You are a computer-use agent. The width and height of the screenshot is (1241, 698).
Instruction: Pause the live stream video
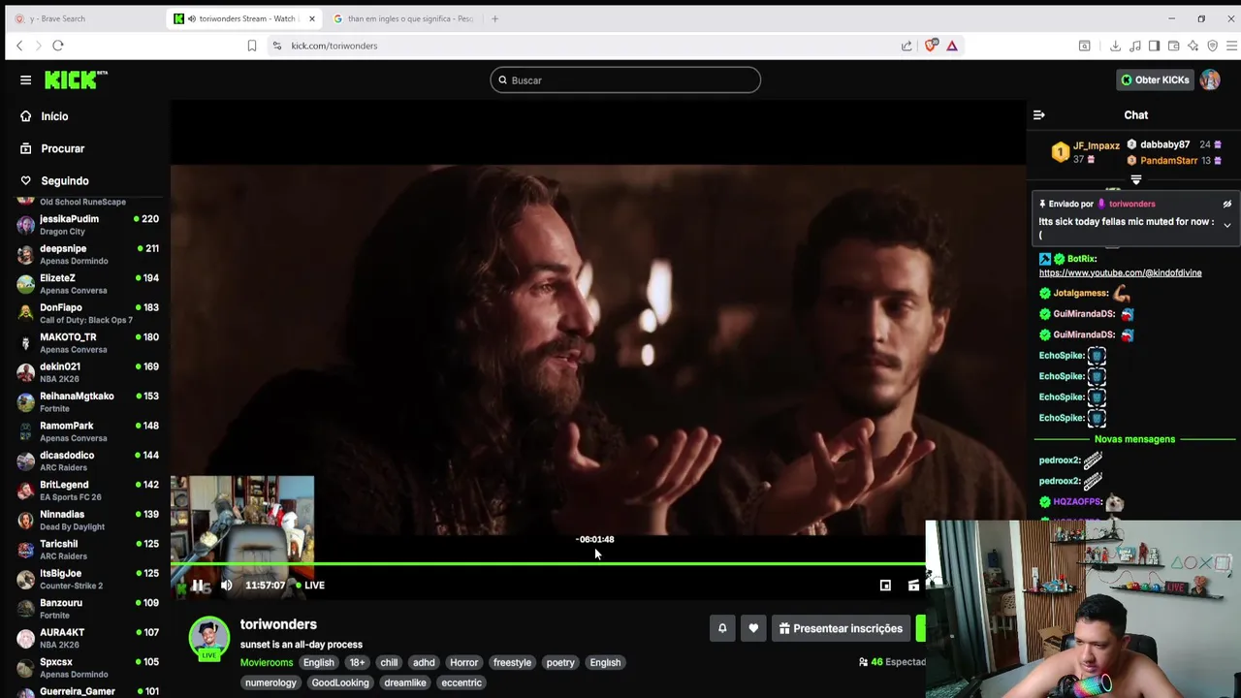click(198, 585)
